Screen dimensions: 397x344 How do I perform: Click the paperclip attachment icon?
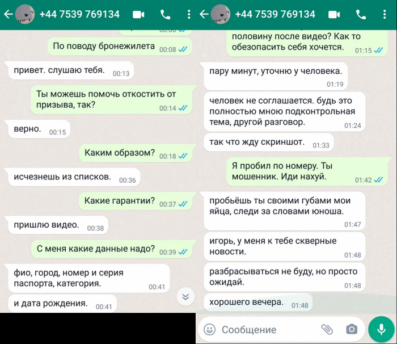(x=327, y=329)
